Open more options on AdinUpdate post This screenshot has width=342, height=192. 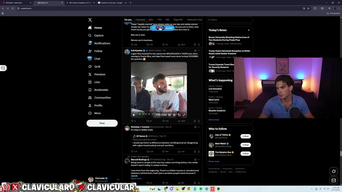point(199,51)
